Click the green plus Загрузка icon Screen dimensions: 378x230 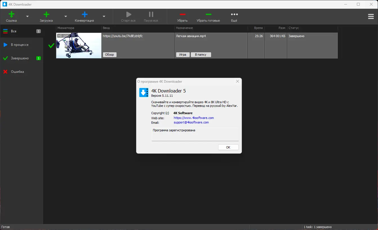46,15
